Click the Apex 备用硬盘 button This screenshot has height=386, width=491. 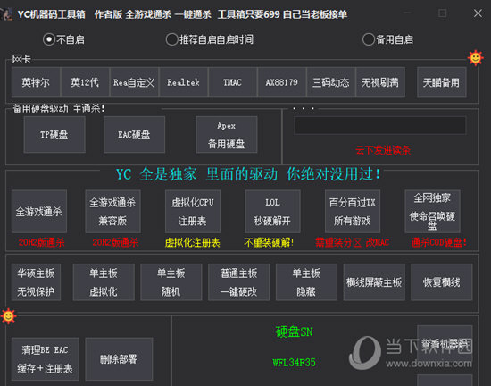coord(227,134)
